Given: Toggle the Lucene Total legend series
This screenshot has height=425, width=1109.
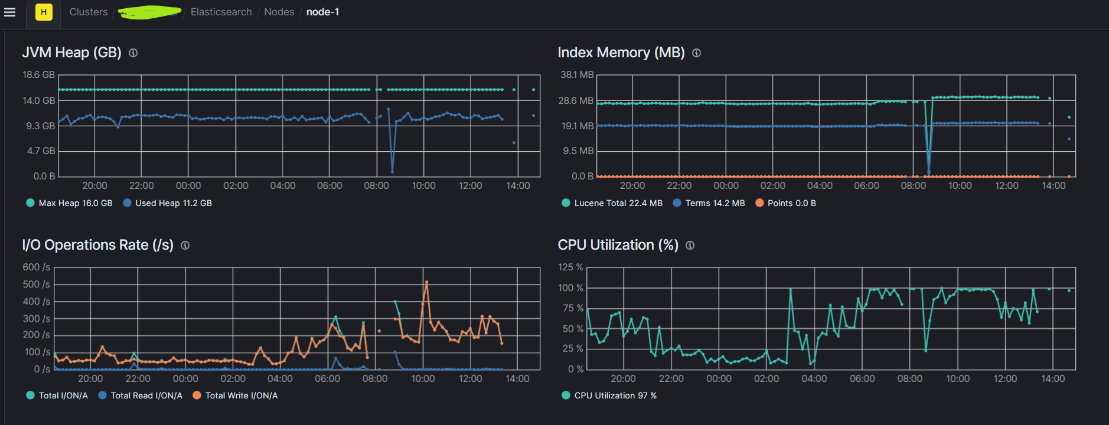Looking at the screenshot, I should 612,203.
